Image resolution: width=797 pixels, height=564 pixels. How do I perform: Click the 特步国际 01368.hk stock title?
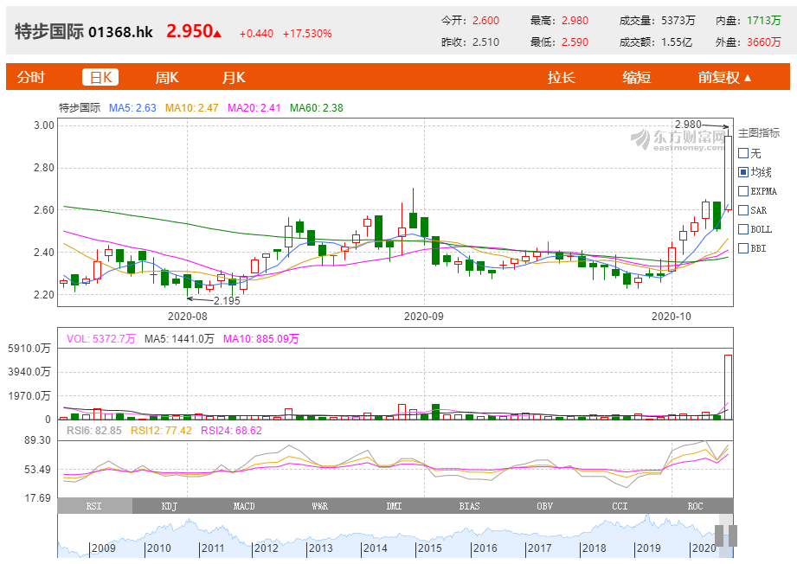[x=84, y=31]
